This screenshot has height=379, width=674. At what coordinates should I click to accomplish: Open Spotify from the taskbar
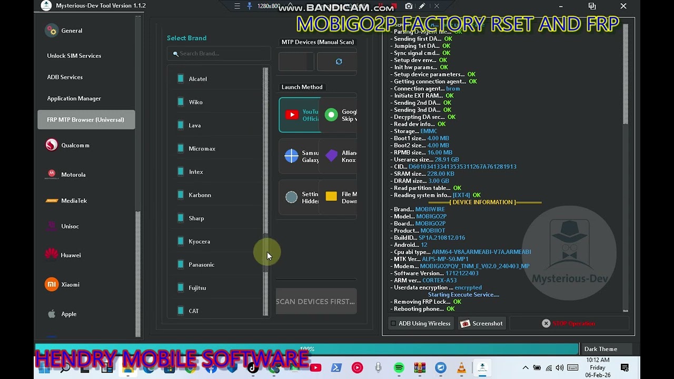click(399, 367)
